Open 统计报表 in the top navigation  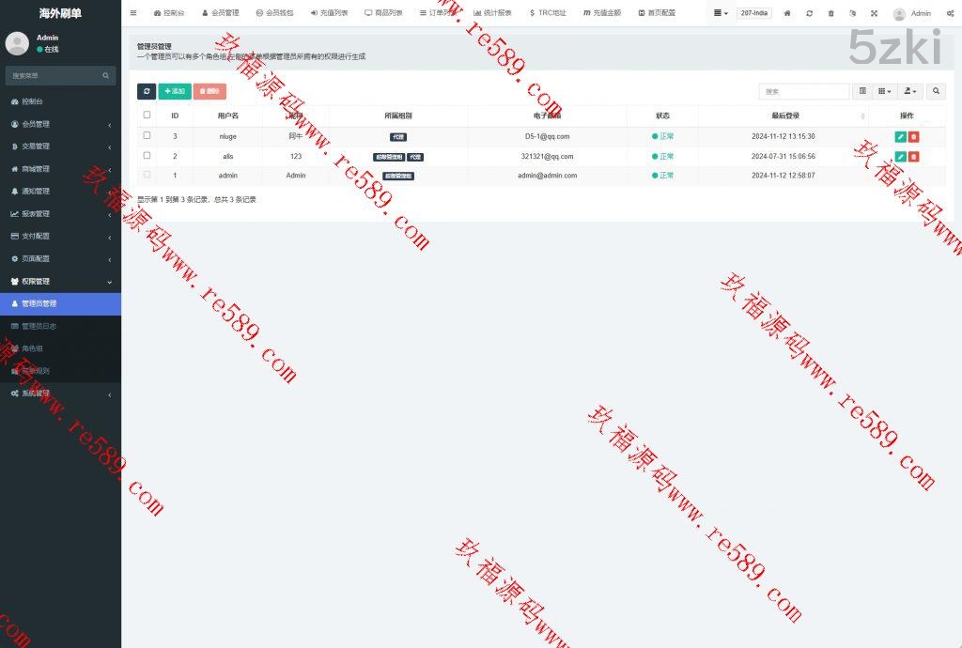tap(492, 13)
